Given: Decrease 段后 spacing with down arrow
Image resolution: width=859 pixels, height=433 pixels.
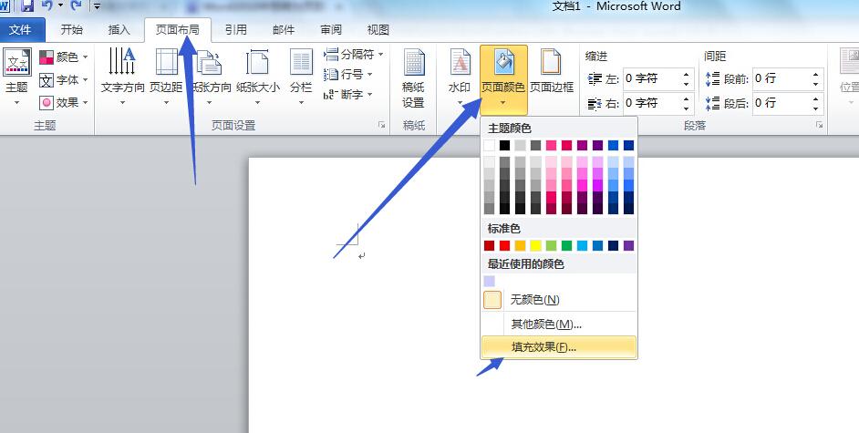Looking at the screenshot, I should click(x=816, y=108).
